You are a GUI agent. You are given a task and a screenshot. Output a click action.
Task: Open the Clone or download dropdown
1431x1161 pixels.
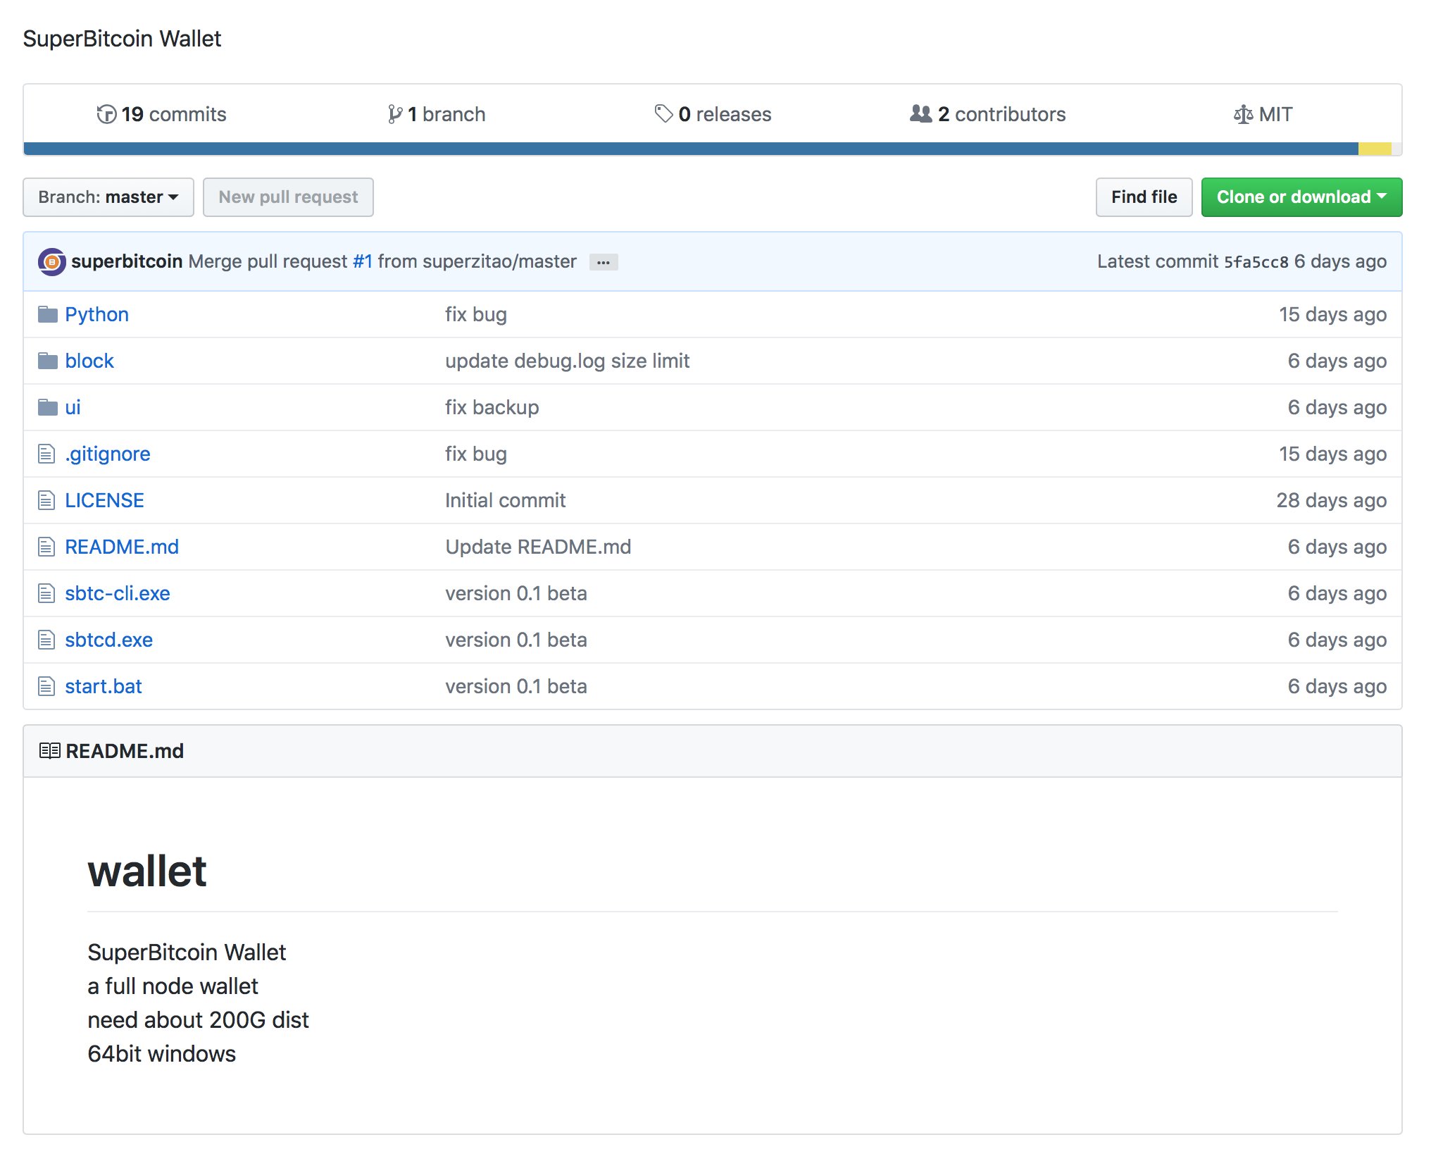click(1301, 197)
